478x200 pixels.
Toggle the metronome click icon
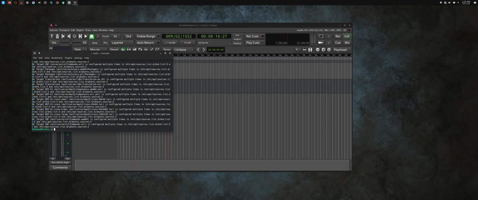click(x=58, y=36)
